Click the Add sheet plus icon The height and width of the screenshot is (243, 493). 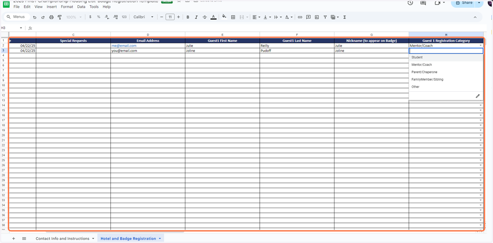(x=14, y=238)
